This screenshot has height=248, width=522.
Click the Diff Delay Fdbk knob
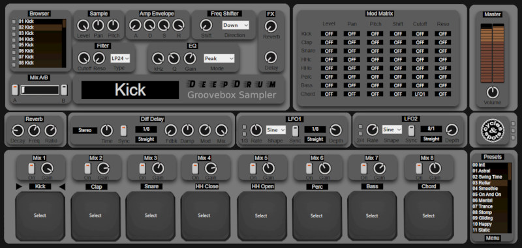coord(171,131)
